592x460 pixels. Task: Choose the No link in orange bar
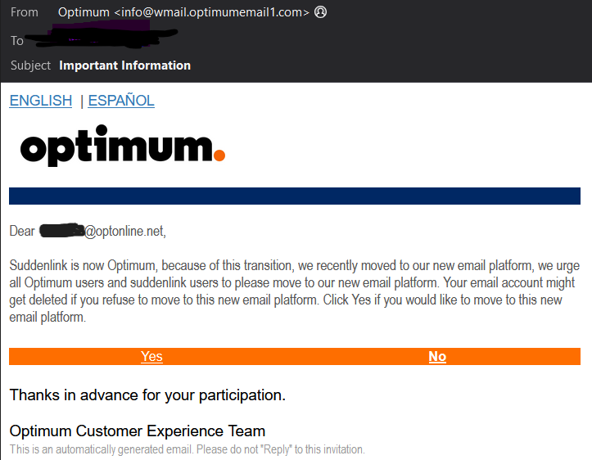(x=437, y=357)
